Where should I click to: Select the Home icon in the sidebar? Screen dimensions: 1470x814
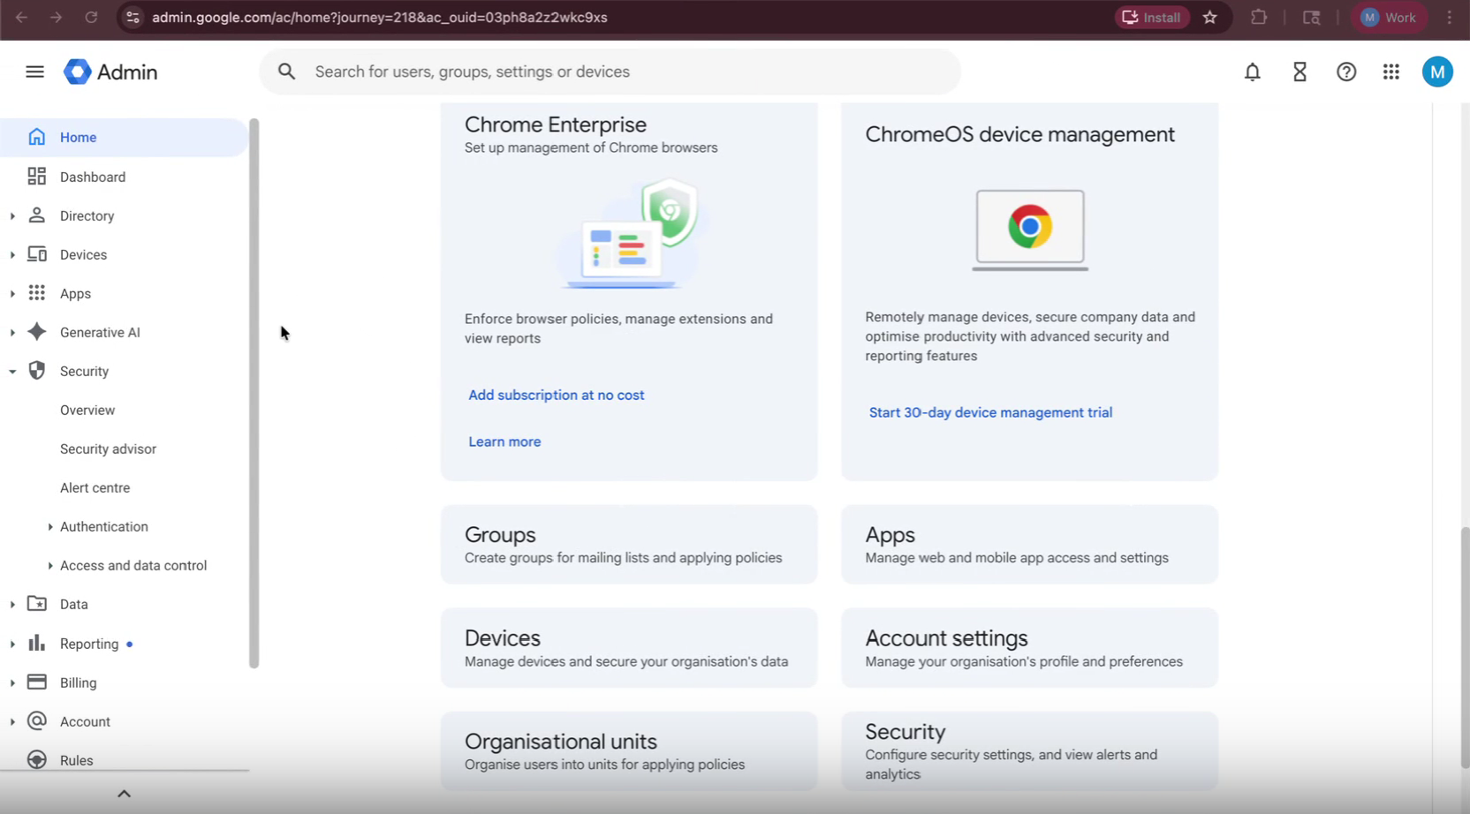(x=36, y=137)
